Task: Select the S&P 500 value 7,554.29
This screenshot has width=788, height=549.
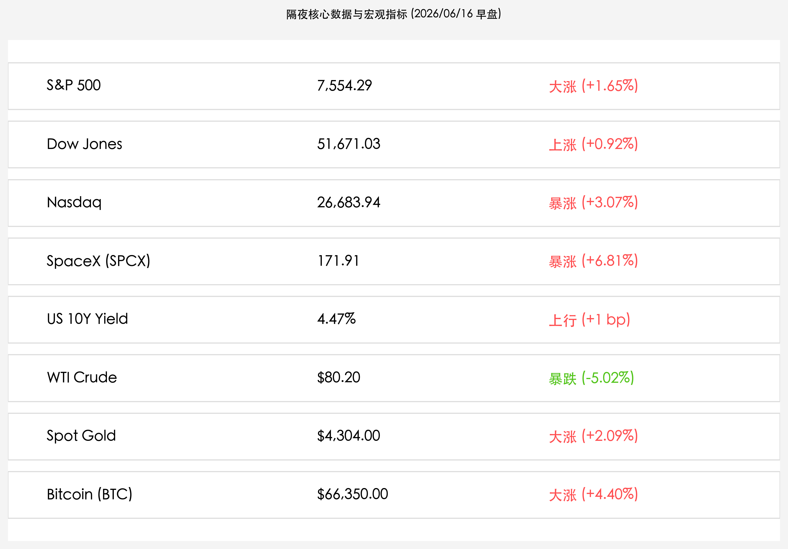Action: (344, 86)
